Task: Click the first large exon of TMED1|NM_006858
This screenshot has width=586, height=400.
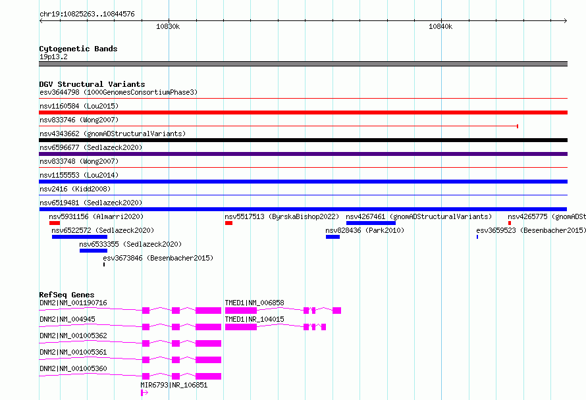Action: click(241, 311)
